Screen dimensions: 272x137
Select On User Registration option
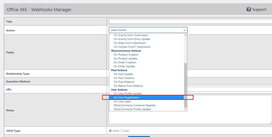(146, 98)
